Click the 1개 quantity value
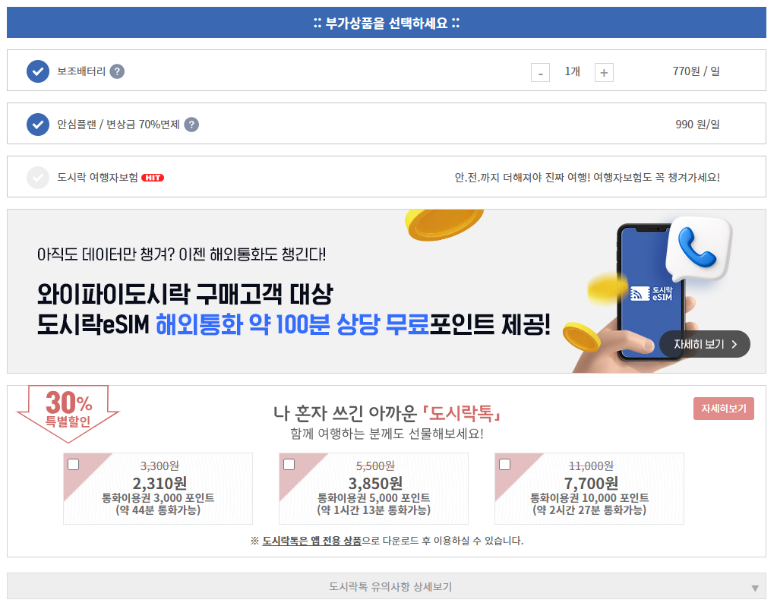 573,71
